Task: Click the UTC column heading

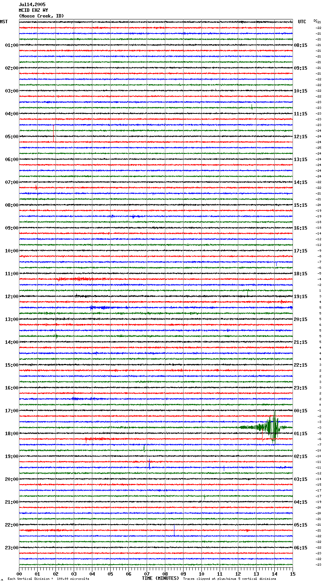Action: [x=302, y=22]
